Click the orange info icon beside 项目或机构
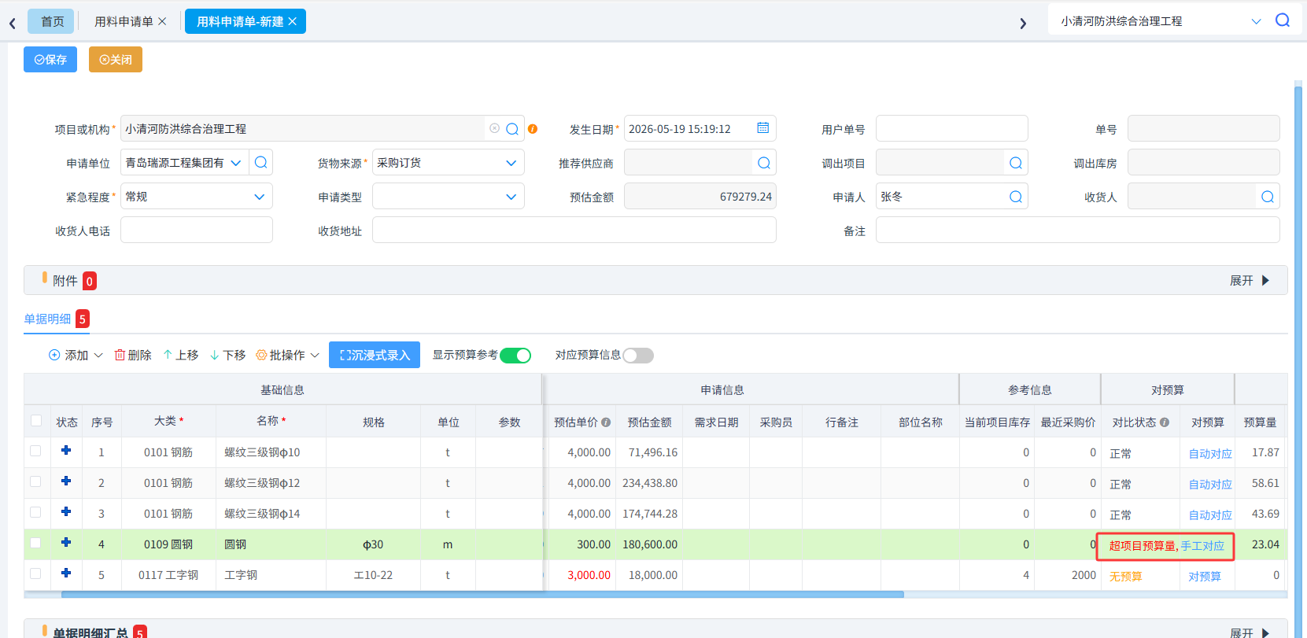Screen dimensions: 1307x638 click(533, 129)
